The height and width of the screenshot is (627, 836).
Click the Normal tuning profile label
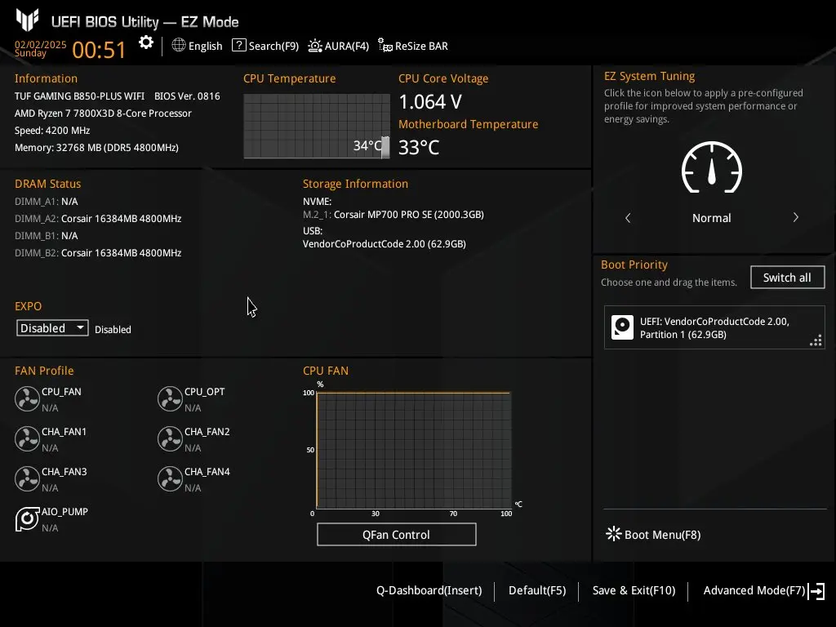712,217
